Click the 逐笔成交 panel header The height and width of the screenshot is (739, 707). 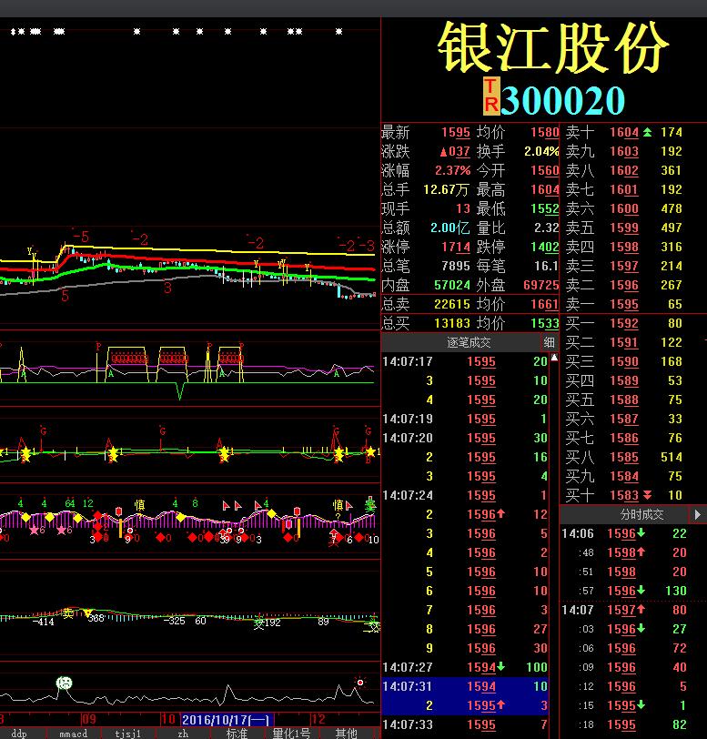coord(469,342)
